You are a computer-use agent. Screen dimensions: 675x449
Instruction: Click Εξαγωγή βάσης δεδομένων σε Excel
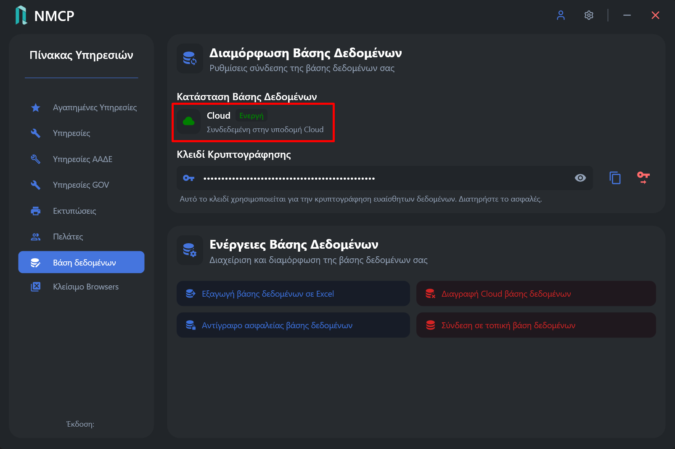(x=293, y=294)
